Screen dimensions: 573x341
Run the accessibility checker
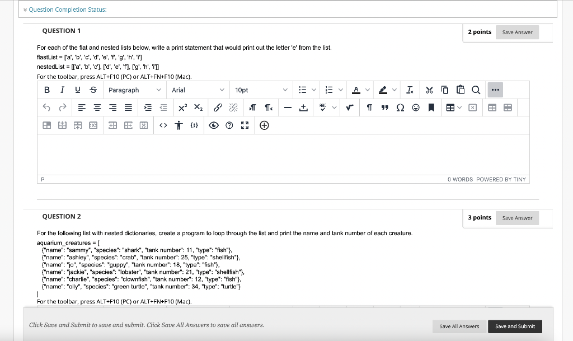[x=179, y=125]
